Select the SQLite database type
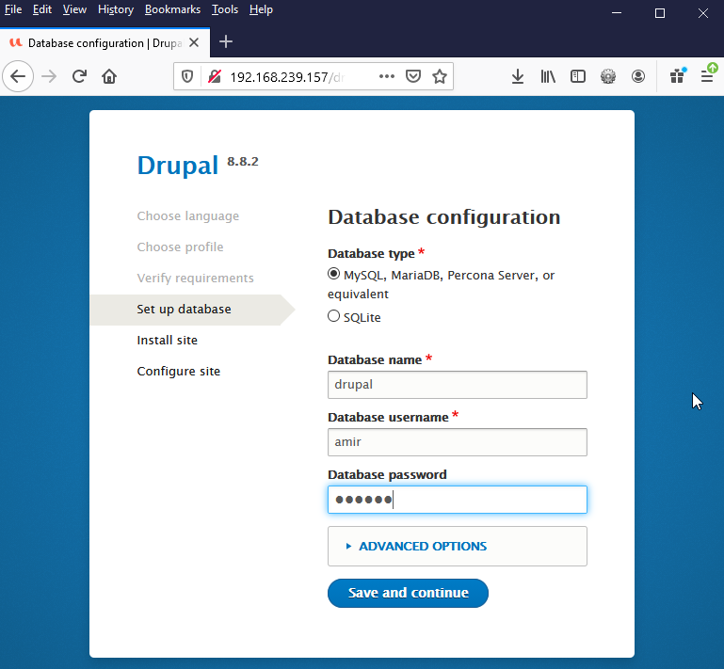Image resolution: width=724 pixels, height=669 pixels. tap(333, 317)
